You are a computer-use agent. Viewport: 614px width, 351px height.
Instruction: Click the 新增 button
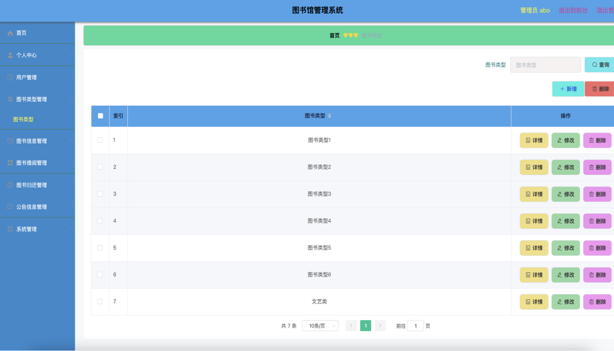click(568, 89)
